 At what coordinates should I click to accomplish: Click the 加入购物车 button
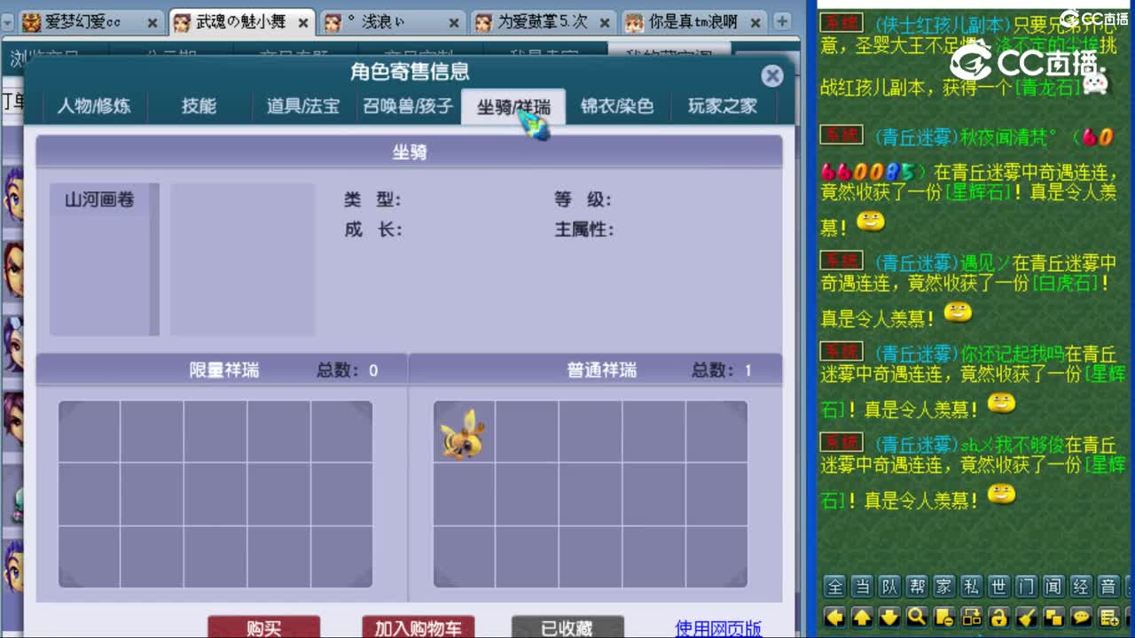[418, 627]
